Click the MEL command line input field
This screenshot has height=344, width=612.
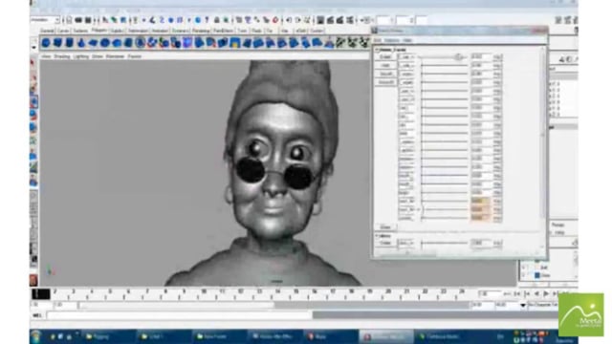pyautogui.click(x=179, y=315)
